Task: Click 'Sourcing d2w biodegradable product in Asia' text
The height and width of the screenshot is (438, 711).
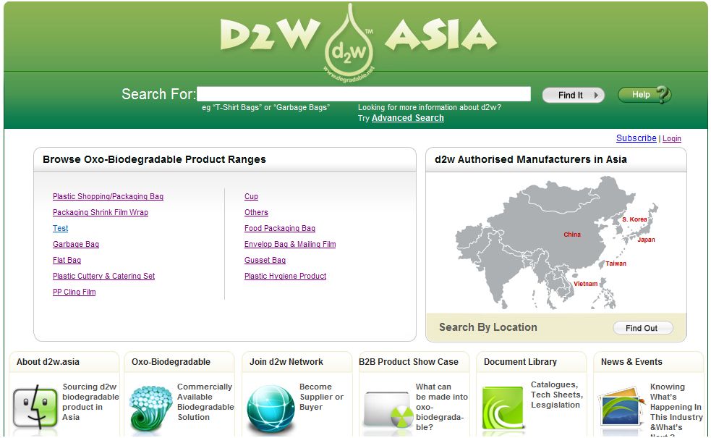Action: coord(90,402)
